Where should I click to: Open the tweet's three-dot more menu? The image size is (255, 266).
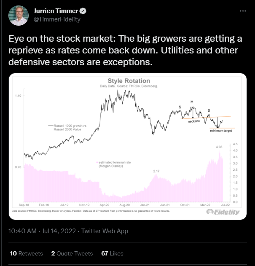[x=242, y=11]
